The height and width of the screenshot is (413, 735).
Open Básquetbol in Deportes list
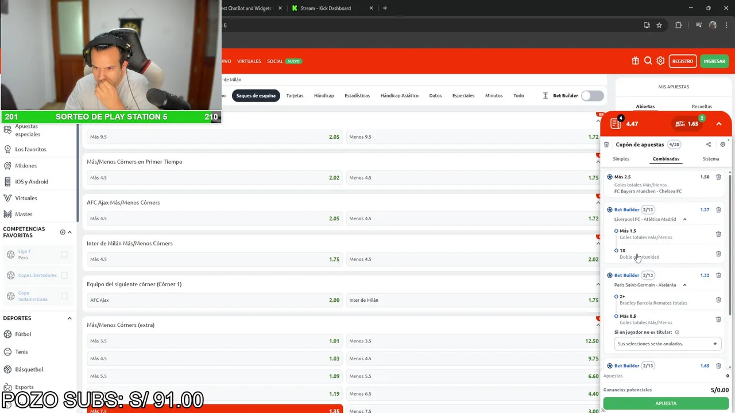tap(29, 369)
